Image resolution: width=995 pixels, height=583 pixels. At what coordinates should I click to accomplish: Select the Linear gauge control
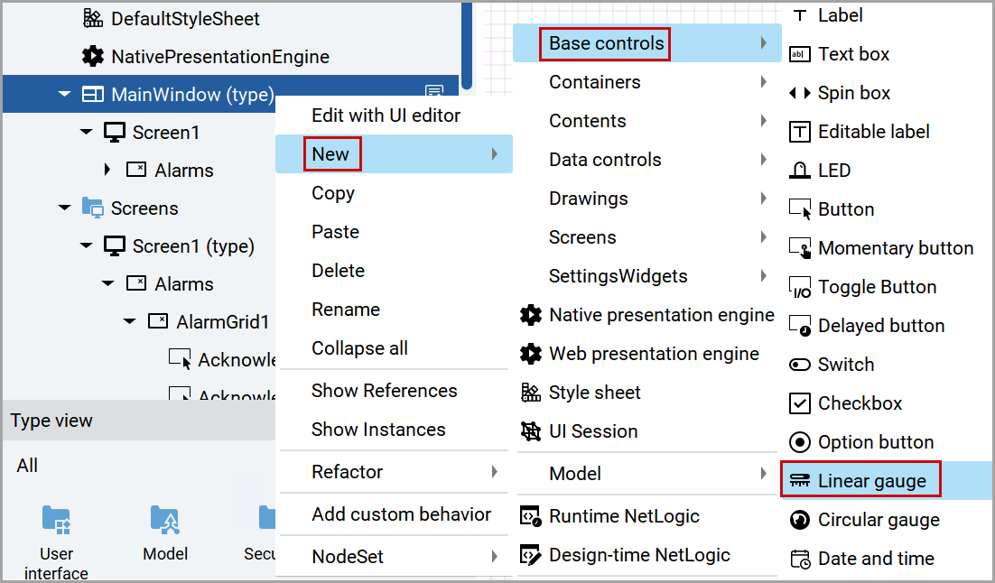(860, 480)
